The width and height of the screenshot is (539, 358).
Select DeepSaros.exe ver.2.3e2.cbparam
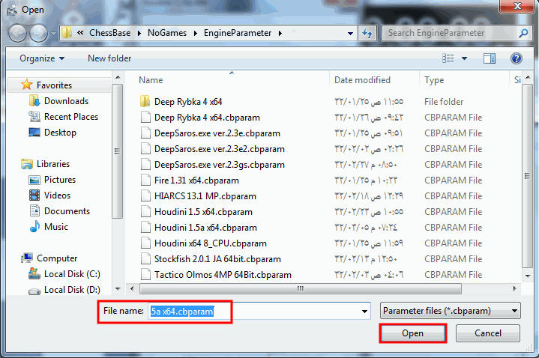pyautogui.click(x=220, y=149)
